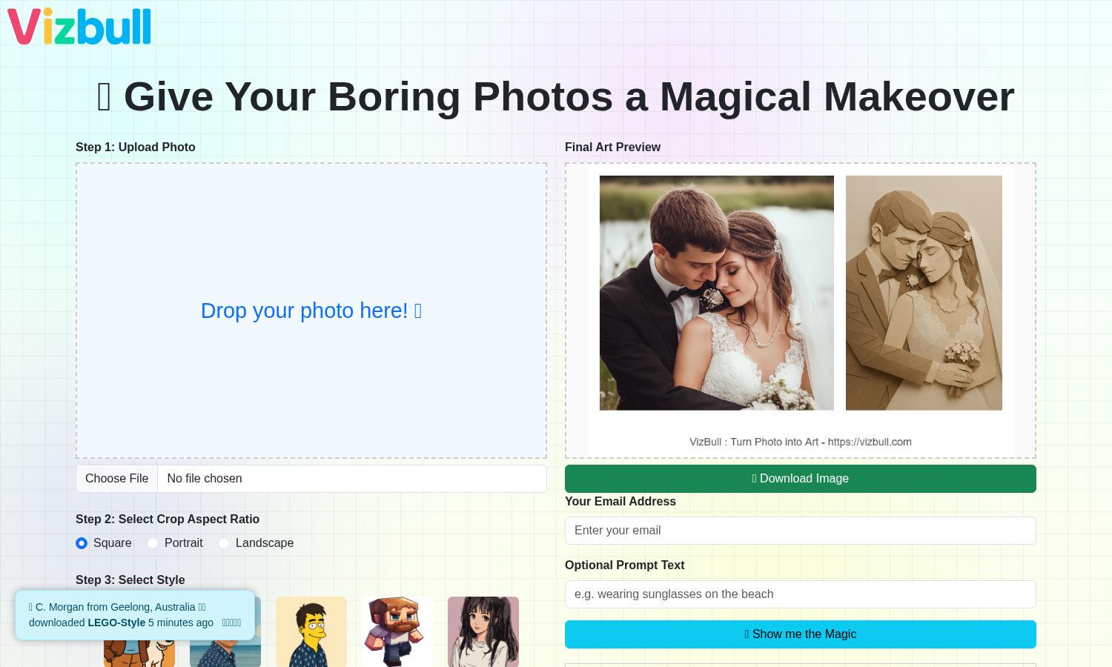
Task: Focus the 'Enter your email' field
Action: click(801, 531)
